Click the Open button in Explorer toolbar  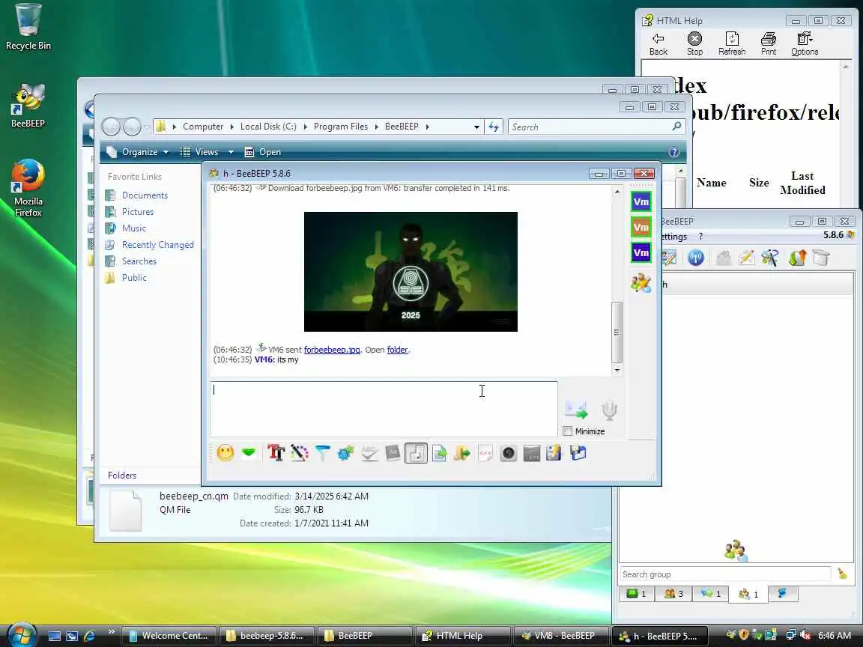coord(262,152)
